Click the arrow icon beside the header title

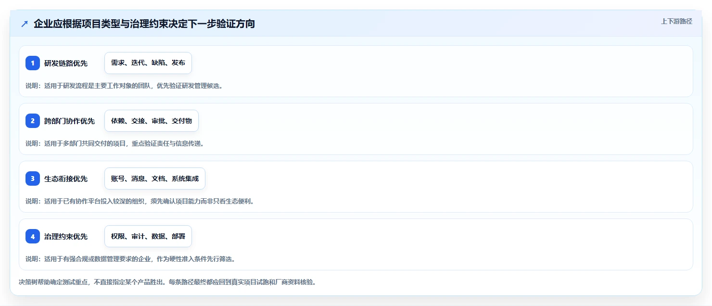[x=25, y=24]
